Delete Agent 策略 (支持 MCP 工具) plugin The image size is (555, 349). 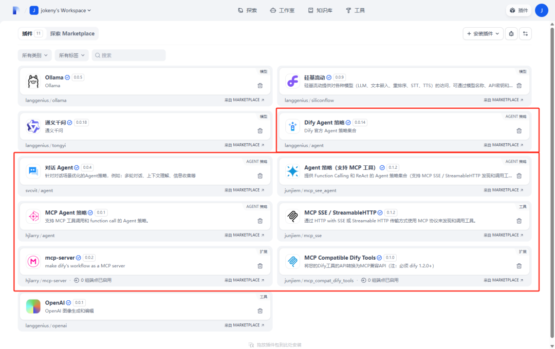coord(519,176)
